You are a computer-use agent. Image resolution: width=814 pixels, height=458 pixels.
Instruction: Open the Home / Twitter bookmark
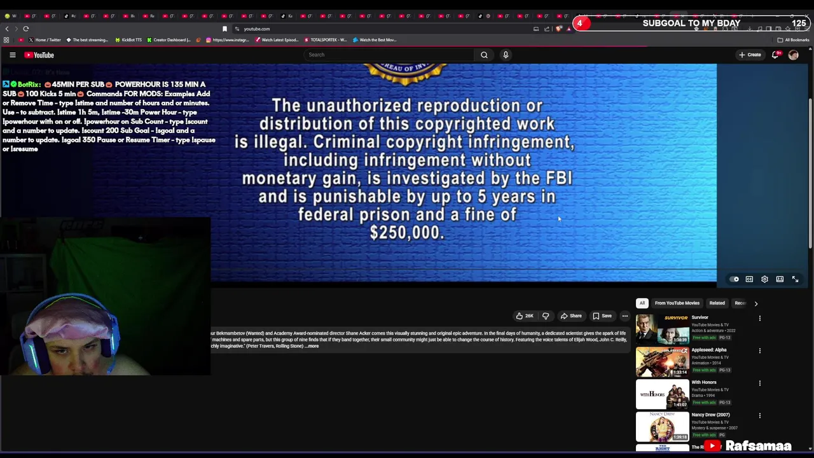point(45,40)
